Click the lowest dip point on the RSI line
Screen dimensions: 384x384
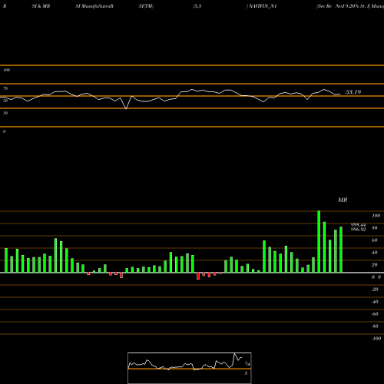coord(126,109)
